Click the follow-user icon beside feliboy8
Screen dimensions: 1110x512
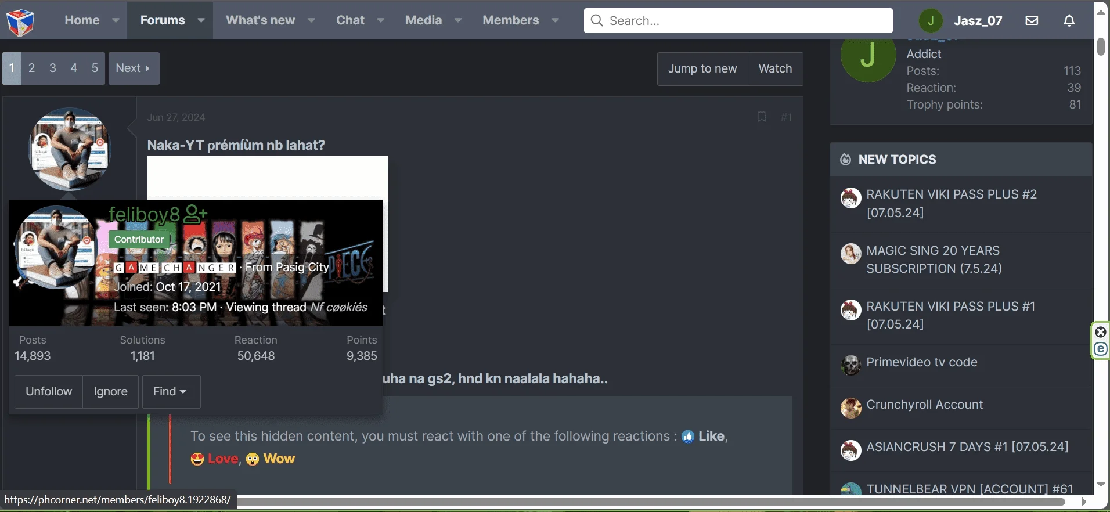196,214
